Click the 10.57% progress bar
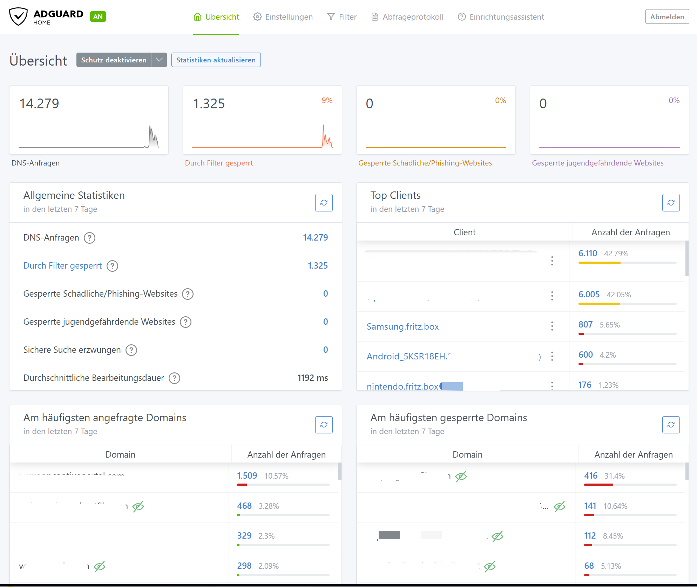697x587 pixels. [x=283, y=485]
